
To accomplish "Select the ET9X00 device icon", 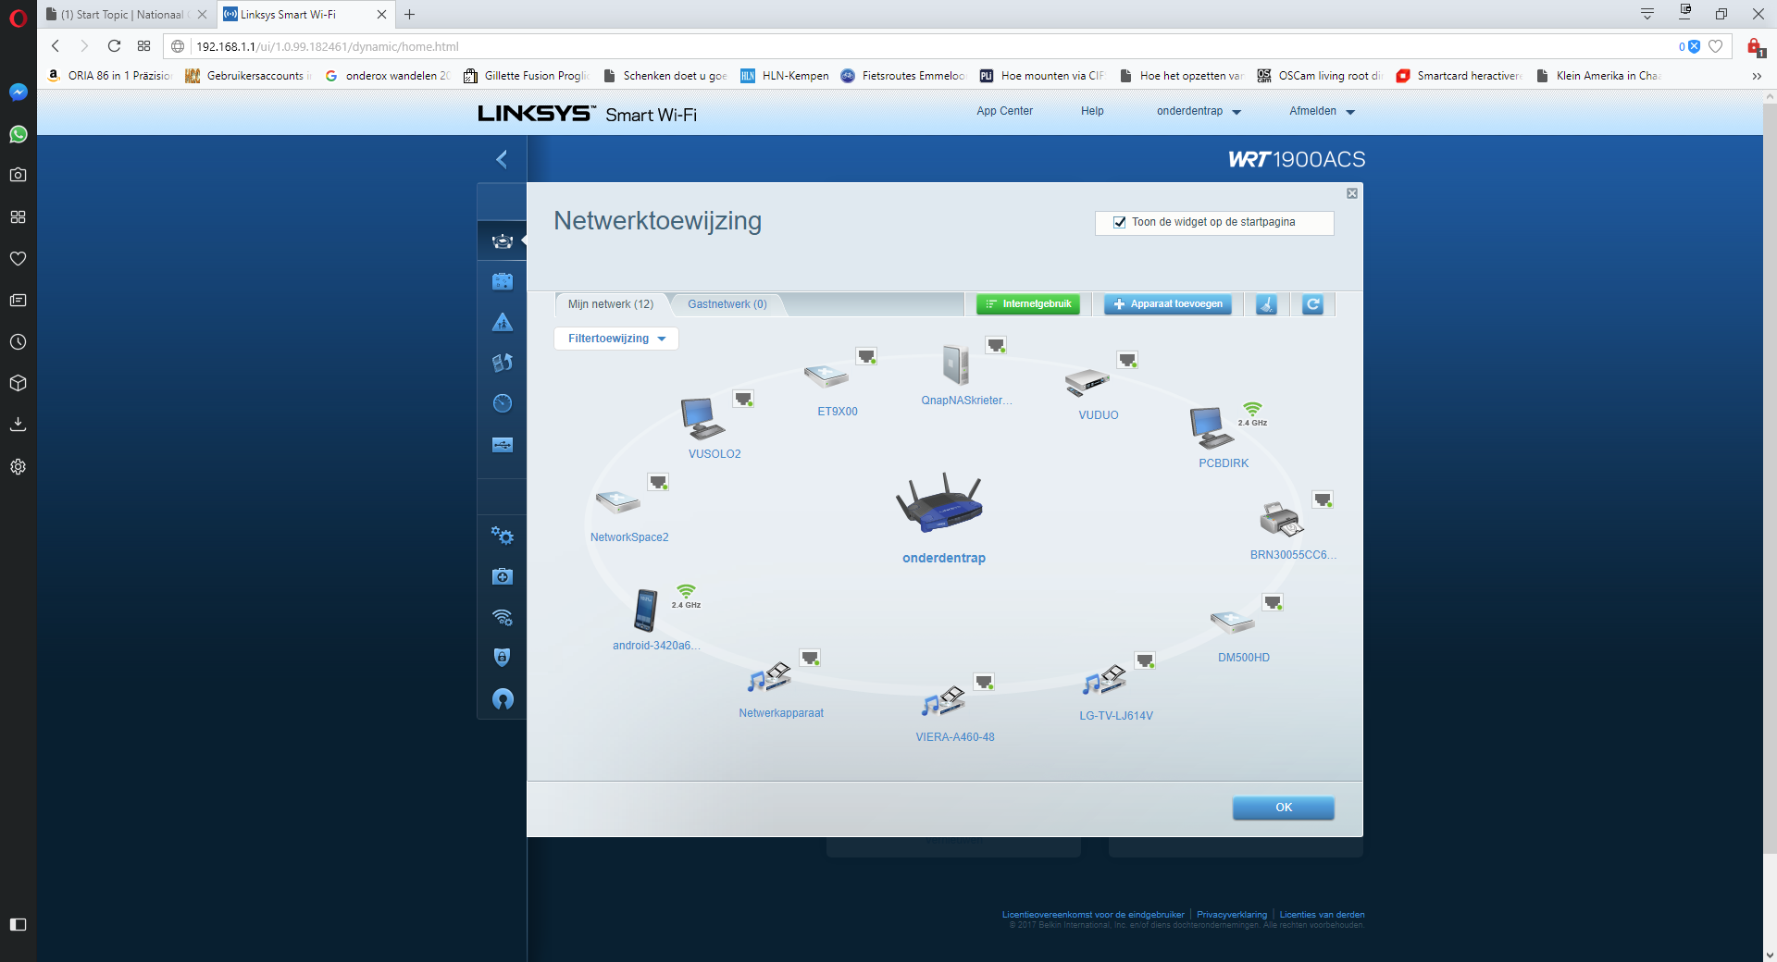I will (x=826, y=376).
